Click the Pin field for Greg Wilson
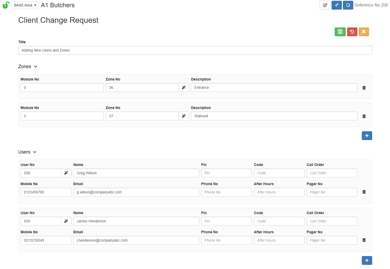 tap(226, 173)
